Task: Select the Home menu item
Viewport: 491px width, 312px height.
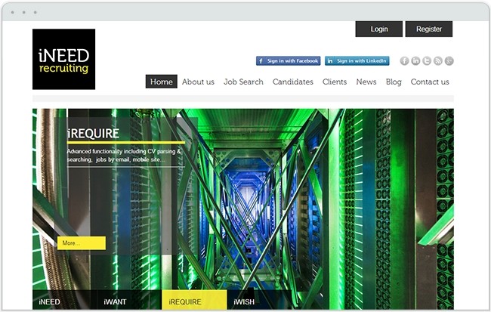Action: click(x=161, y=82)
